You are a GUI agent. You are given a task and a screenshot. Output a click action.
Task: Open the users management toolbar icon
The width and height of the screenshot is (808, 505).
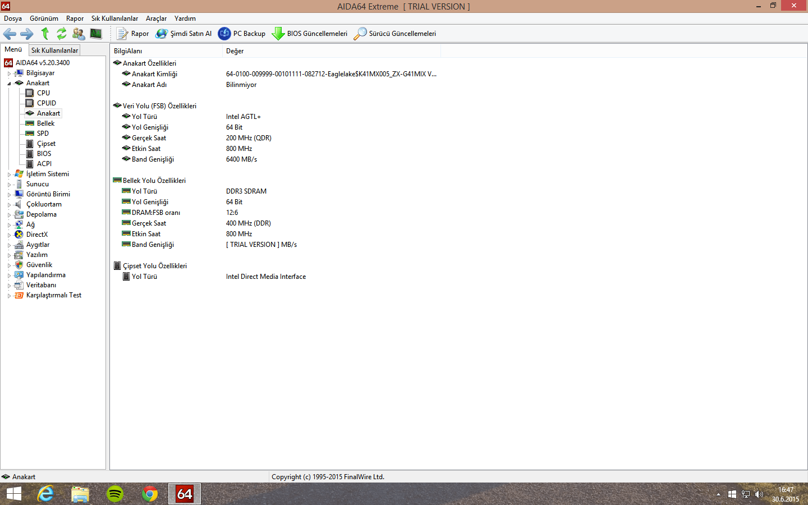(x=79, y=34)
